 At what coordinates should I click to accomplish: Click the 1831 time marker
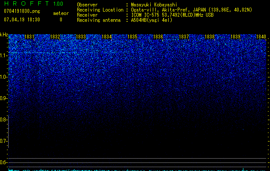click(x=29, y=37)
